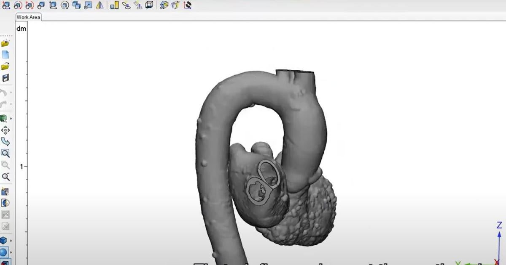This screenshot has height=265, width=506.
Task: Click the wireframe cube icon
Action: [x=149, y=5]
